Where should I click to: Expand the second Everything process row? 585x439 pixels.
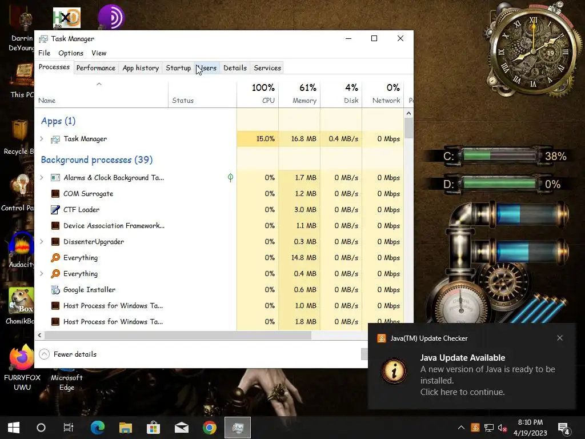coord(41,274)
